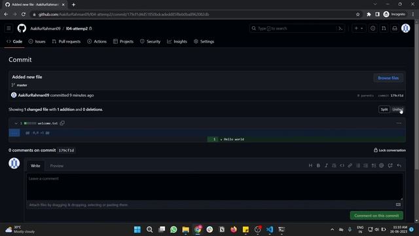
Task: Open the Actions tab
Action: click(x=97, y=41)
